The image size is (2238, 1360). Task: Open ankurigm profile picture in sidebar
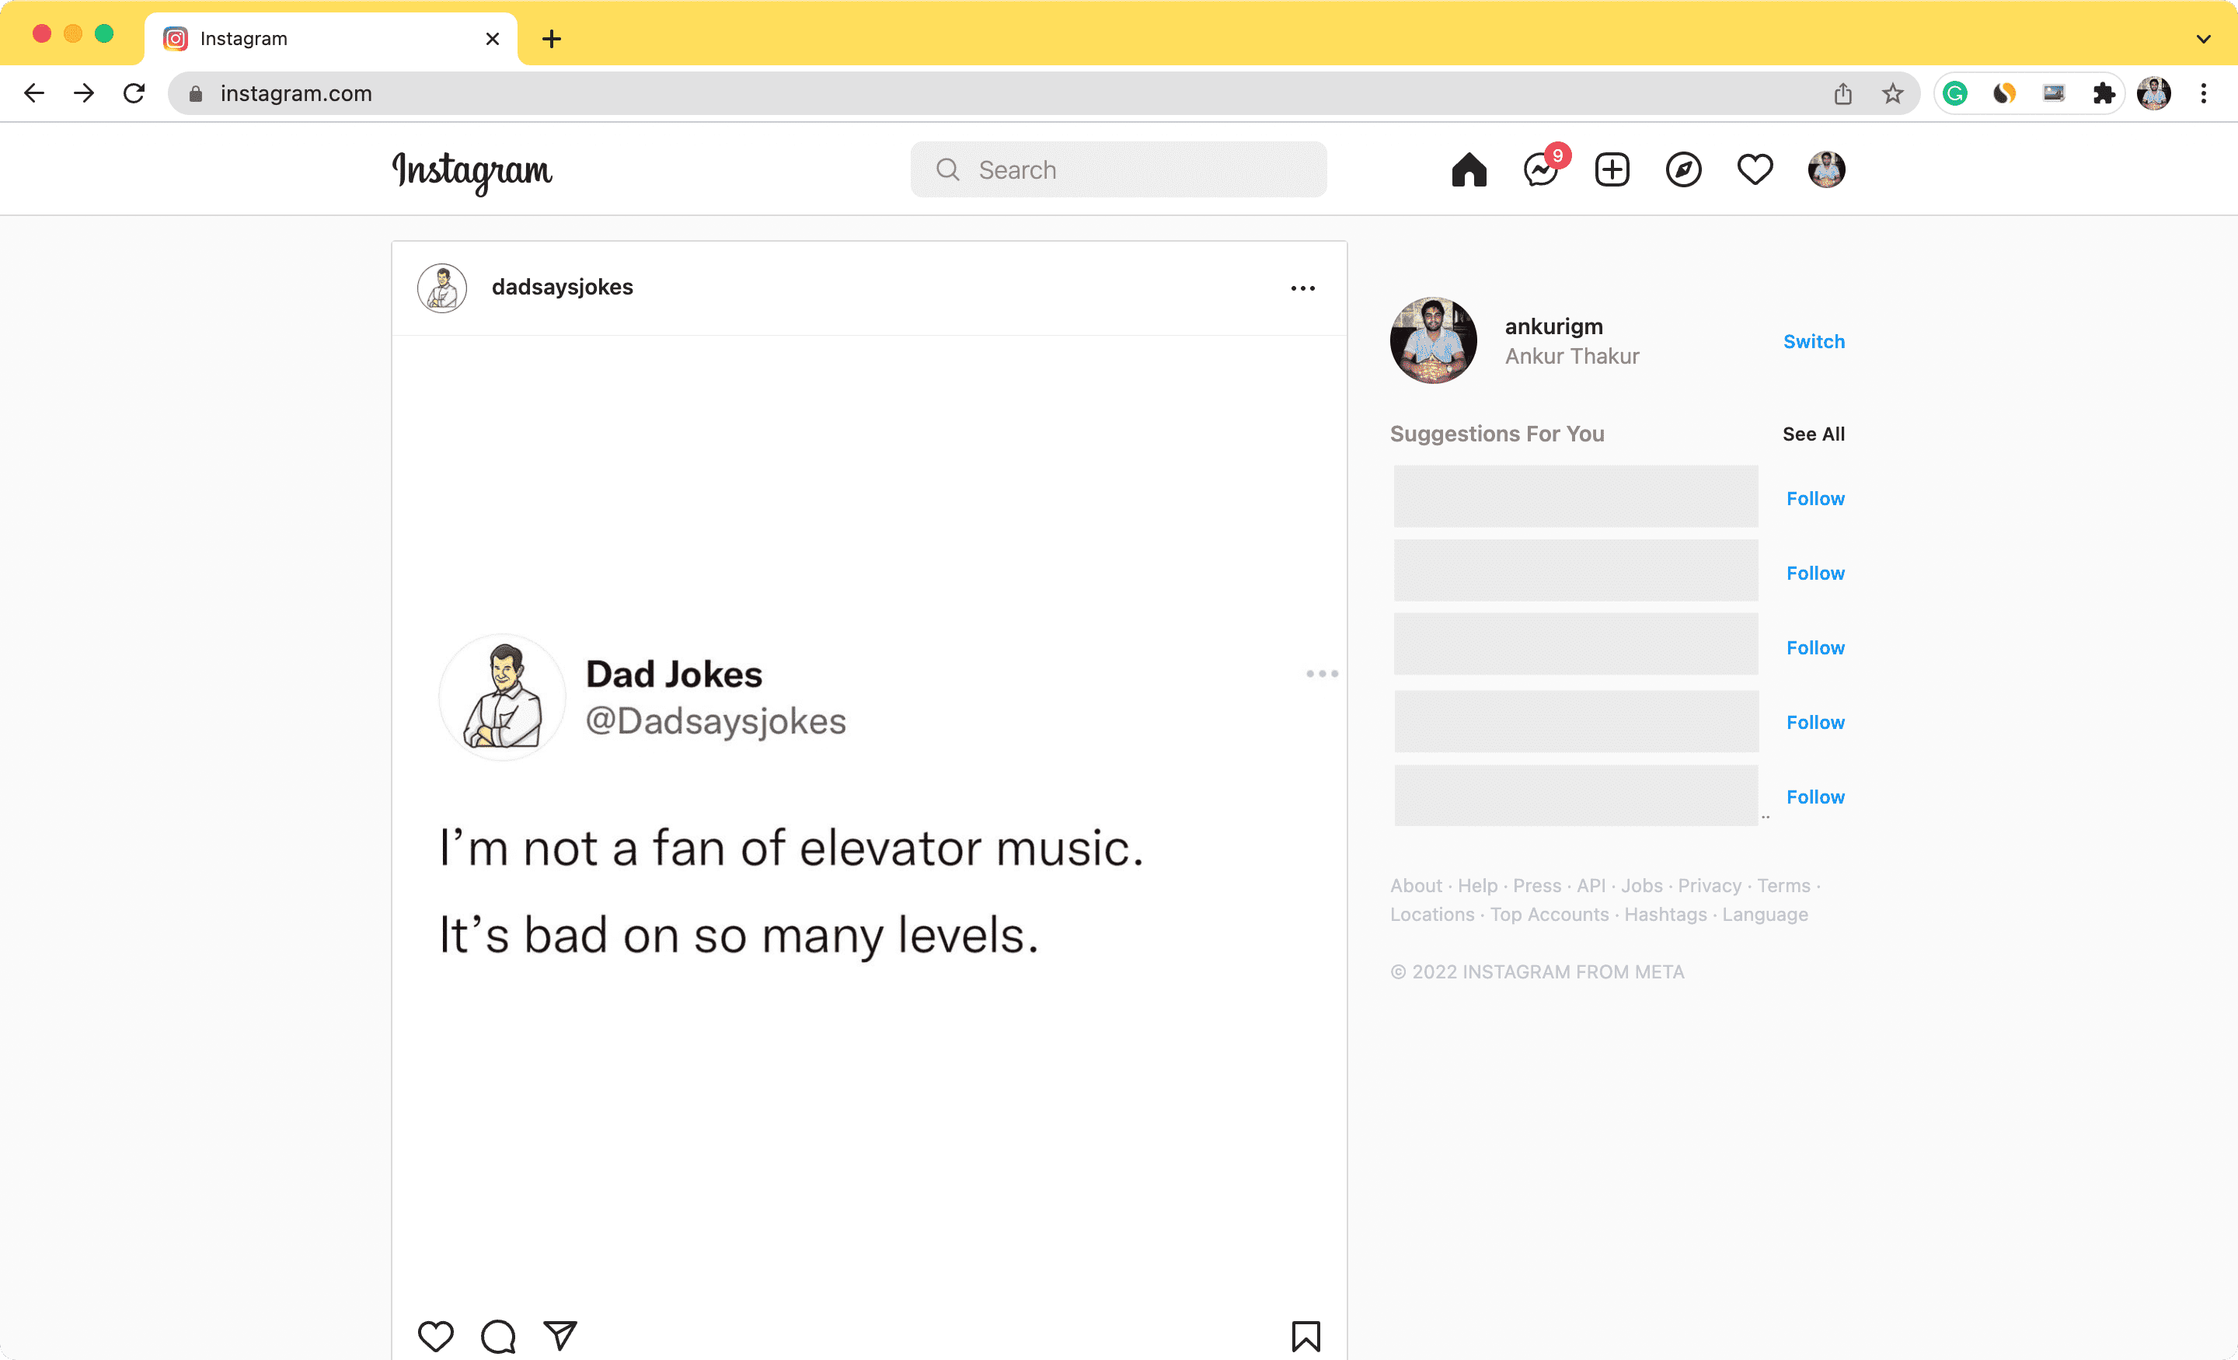tap(1433, 340)
